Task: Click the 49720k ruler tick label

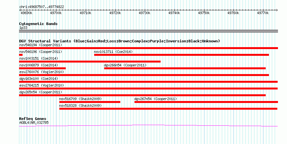Action: tap(115, 13)
